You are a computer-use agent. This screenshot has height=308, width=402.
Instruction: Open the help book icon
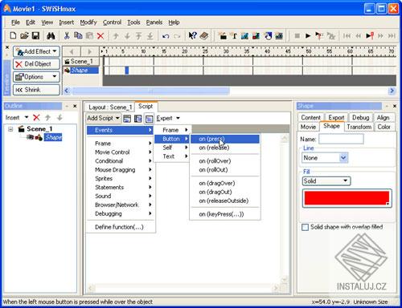[x=204, y=35]
